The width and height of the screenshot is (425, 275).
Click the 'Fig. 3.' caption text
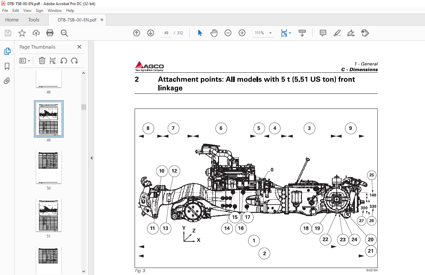coord(140,271)
